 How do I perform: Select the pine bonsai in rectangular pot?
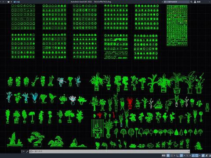click(x=36, y=139)
